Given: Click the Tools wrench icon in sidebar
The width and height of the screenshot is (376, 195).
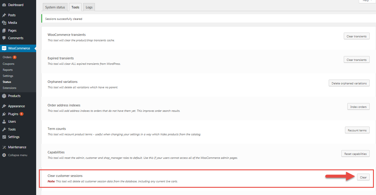Looking at the screenshot, I should tap(4, 129).
